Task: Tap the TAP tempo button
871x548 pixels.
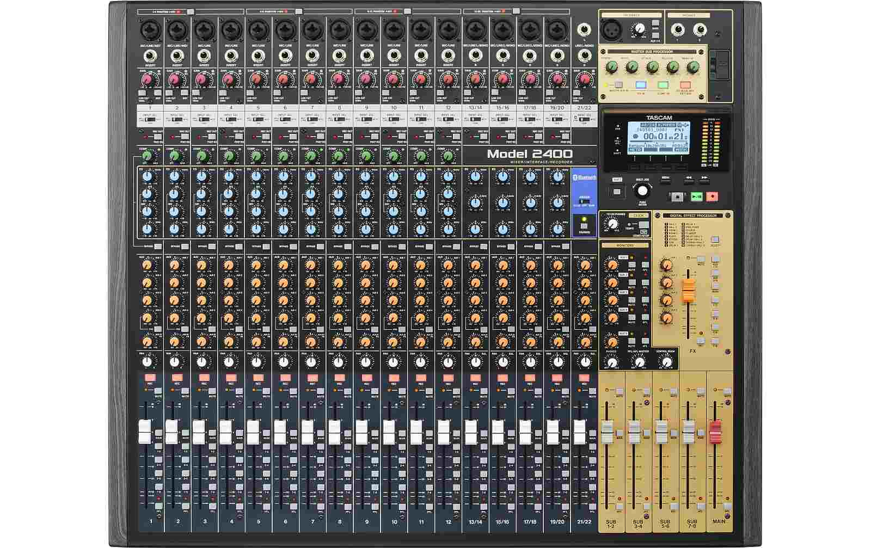Action: click(x=643, y=224)
